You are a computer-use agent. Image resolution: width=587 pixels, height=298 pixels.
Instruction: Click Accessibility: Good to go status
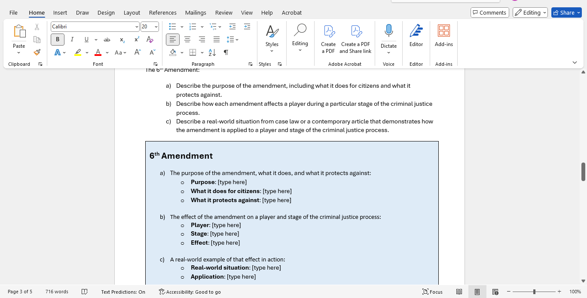point(190,292)
